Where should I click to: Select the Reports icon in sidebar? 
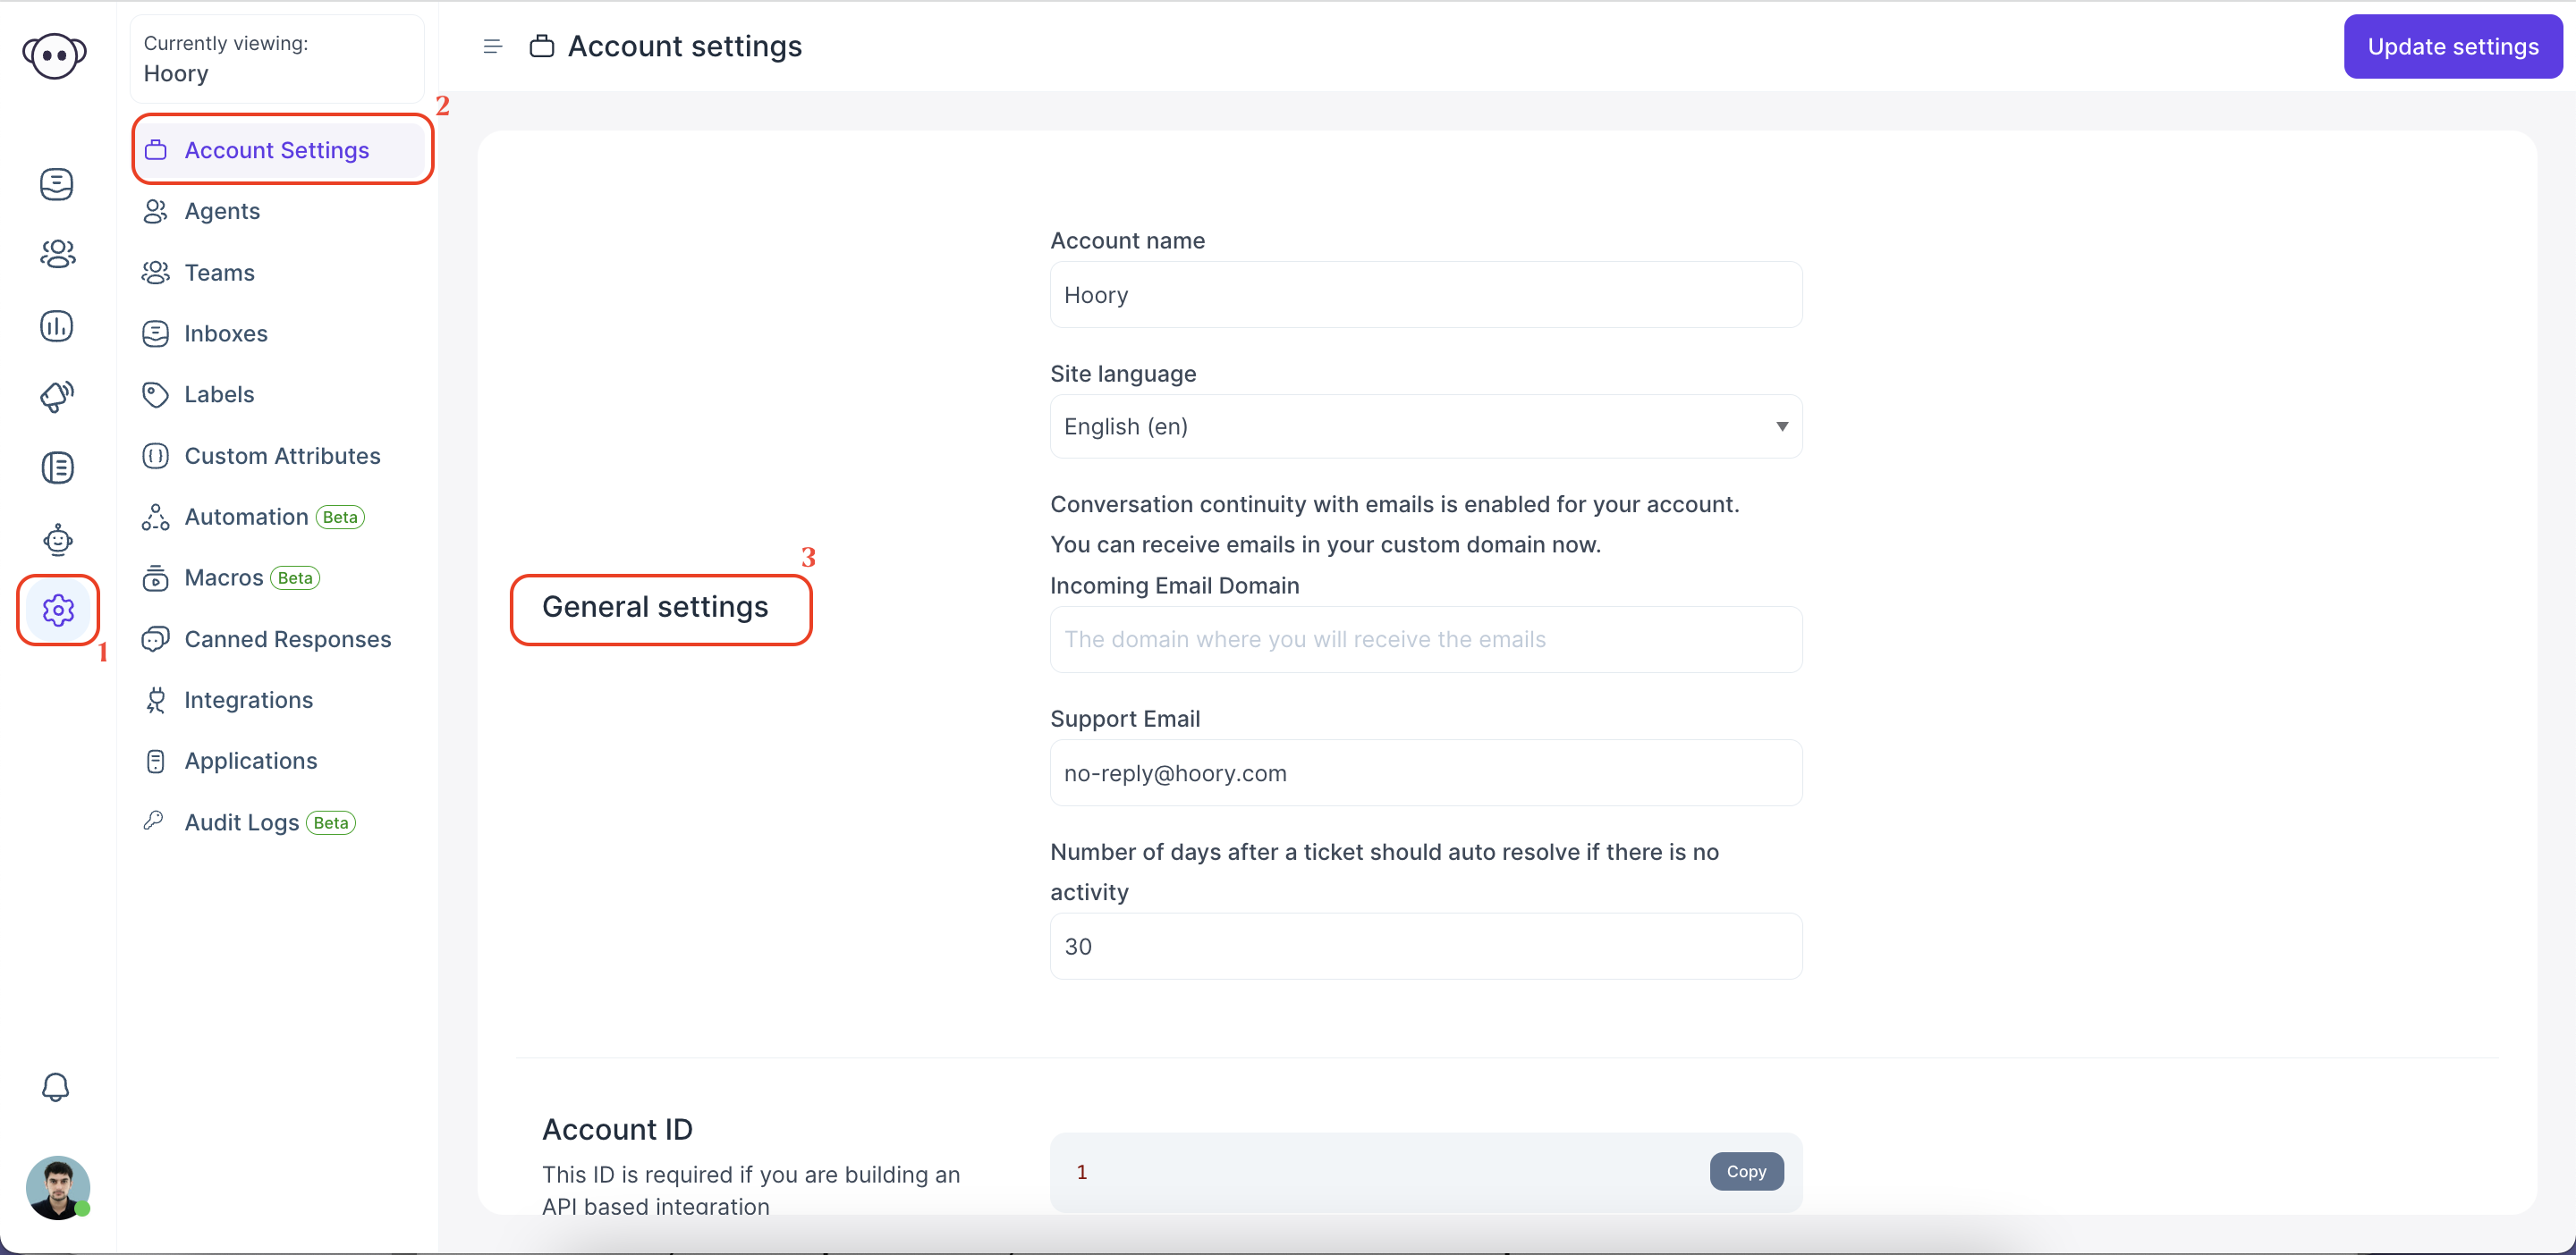pyautogui.click(x=57, y=325)
